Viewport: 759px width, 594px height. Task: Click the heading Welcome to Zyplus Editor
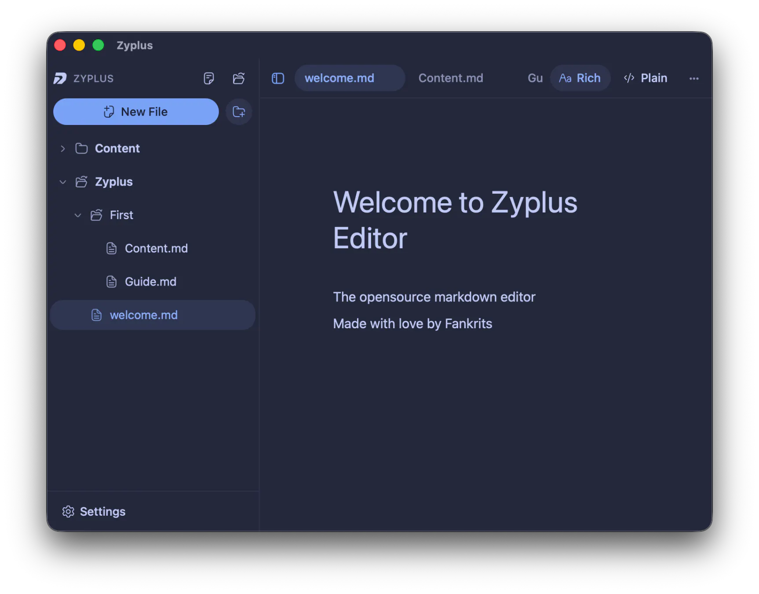point(455,220)
